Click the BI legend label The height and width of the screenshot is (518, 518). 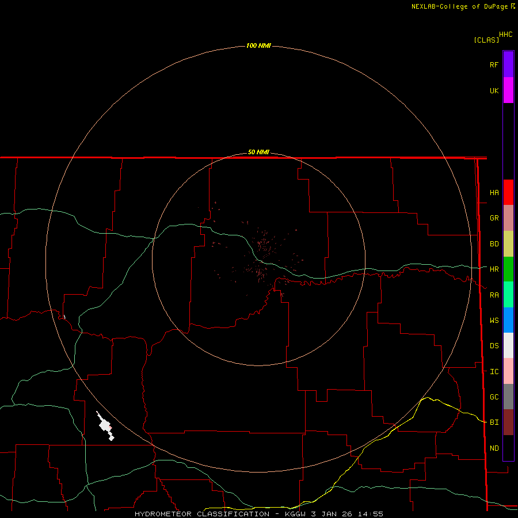(x=494, y=422)
